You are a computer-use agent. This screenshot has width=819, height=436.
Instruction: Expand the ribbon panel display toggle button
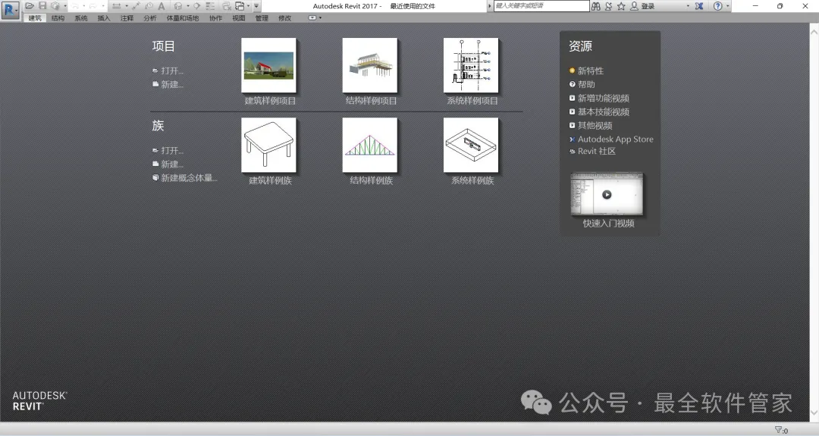coord(312,17)
